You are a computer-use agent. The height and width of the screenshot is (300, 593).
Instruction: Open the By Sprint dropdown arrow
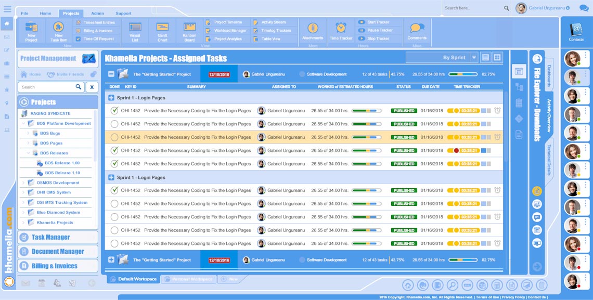coord(474,57)
